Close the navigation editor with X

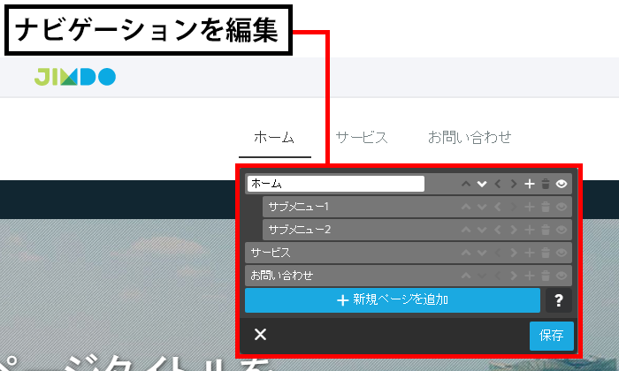coord(260,334)
